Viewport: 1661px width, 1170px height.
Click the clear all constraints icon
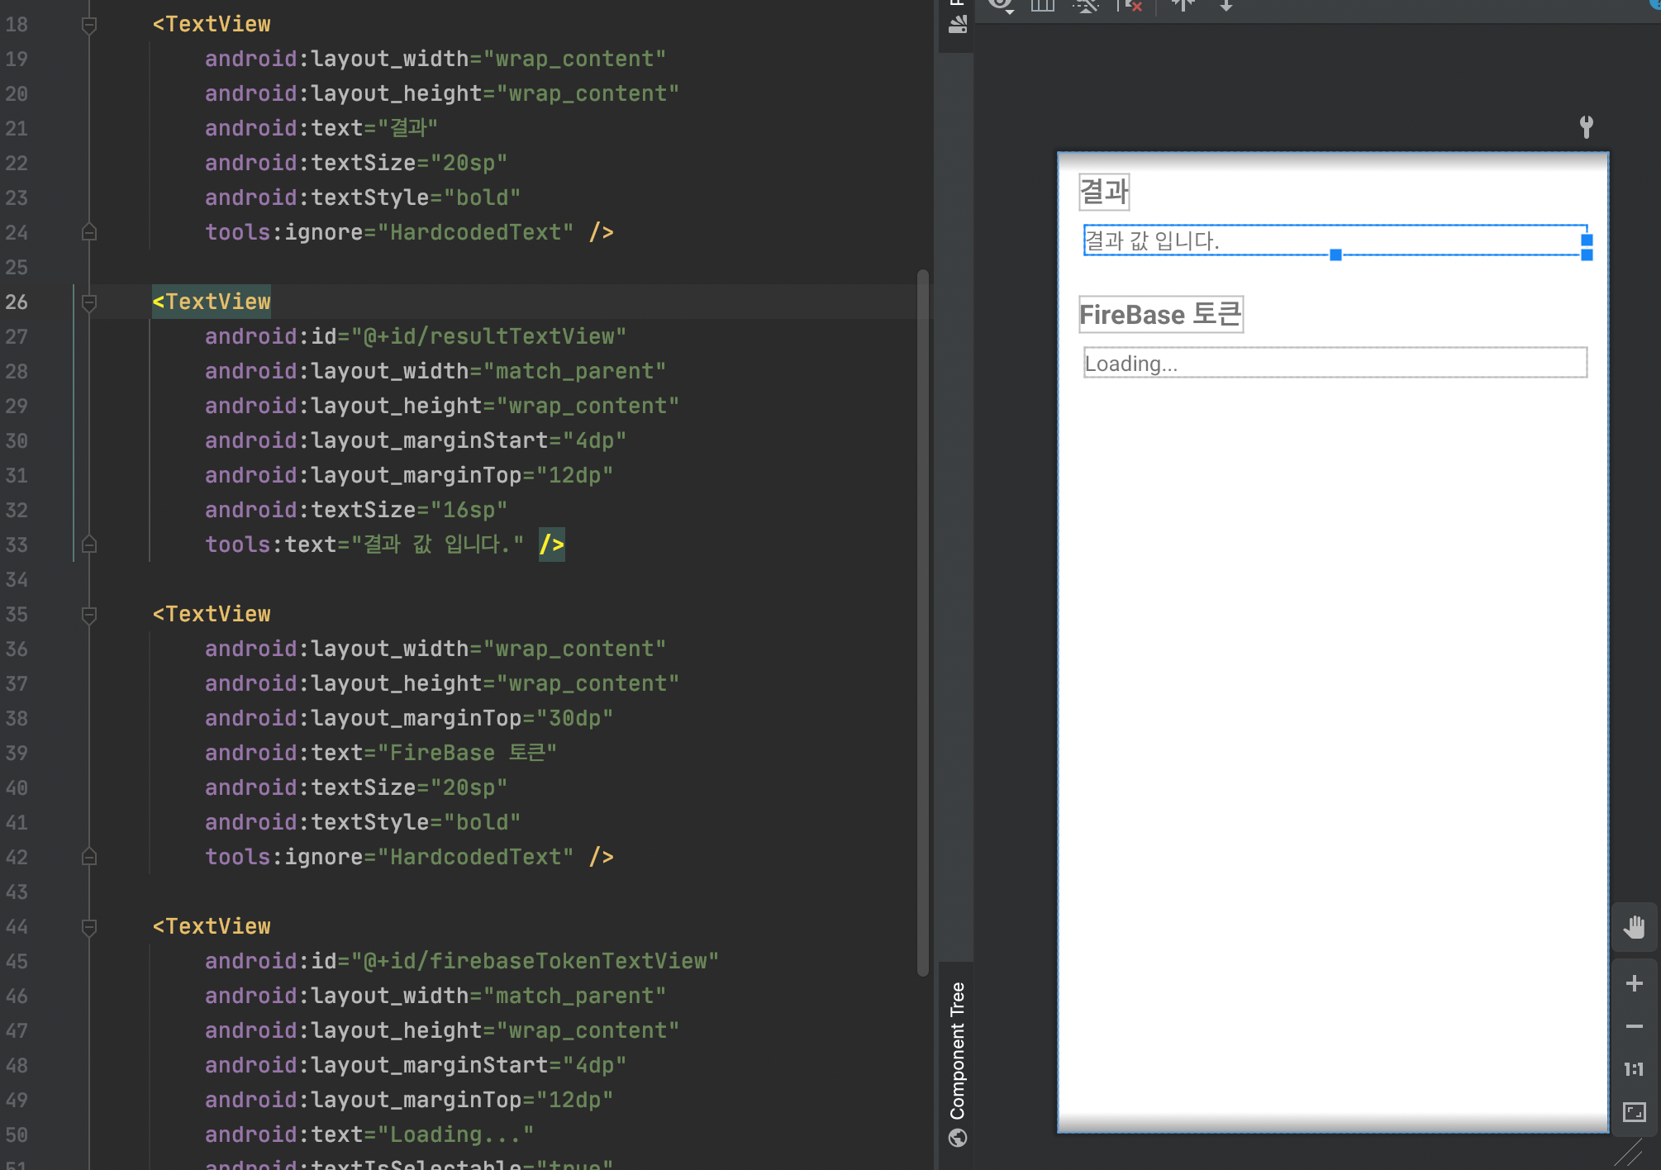click(x=1130, y=6)
